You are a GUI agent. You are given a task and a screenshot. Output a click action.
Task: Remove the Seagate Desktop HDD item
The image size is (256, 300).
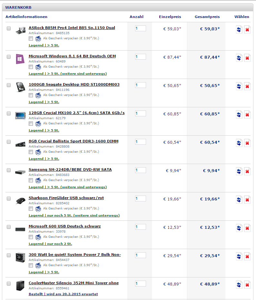click(247, 86)
